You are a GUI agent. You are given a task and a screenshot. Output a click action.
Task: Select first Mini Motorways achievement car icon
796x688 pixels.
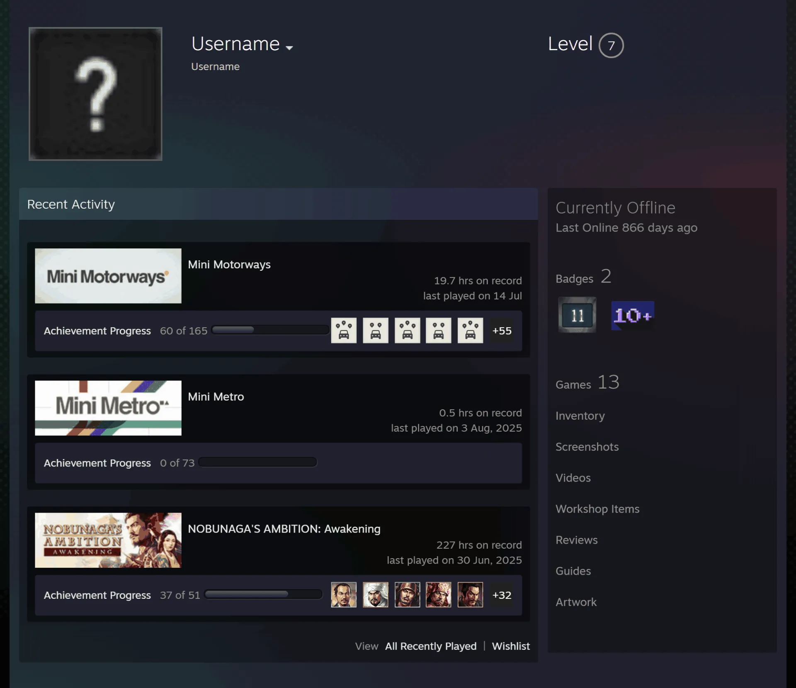coord(344,331)
